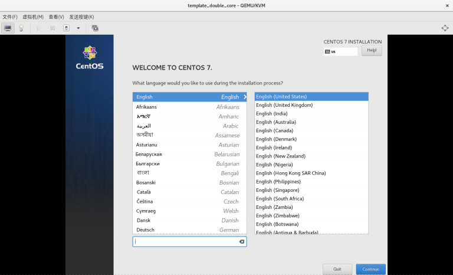Select Assamese language
453x275 pixels.
coord(189,135)
